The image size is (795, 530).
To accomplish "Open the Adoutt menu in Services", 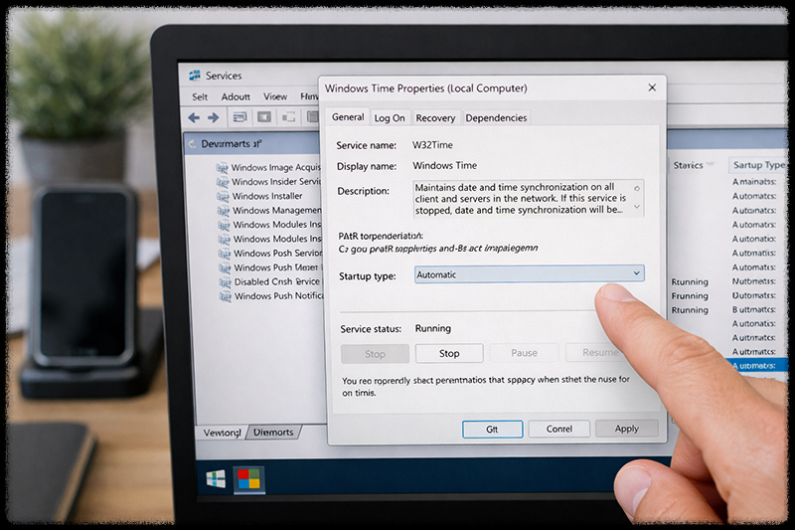I will tap(236, 96).
